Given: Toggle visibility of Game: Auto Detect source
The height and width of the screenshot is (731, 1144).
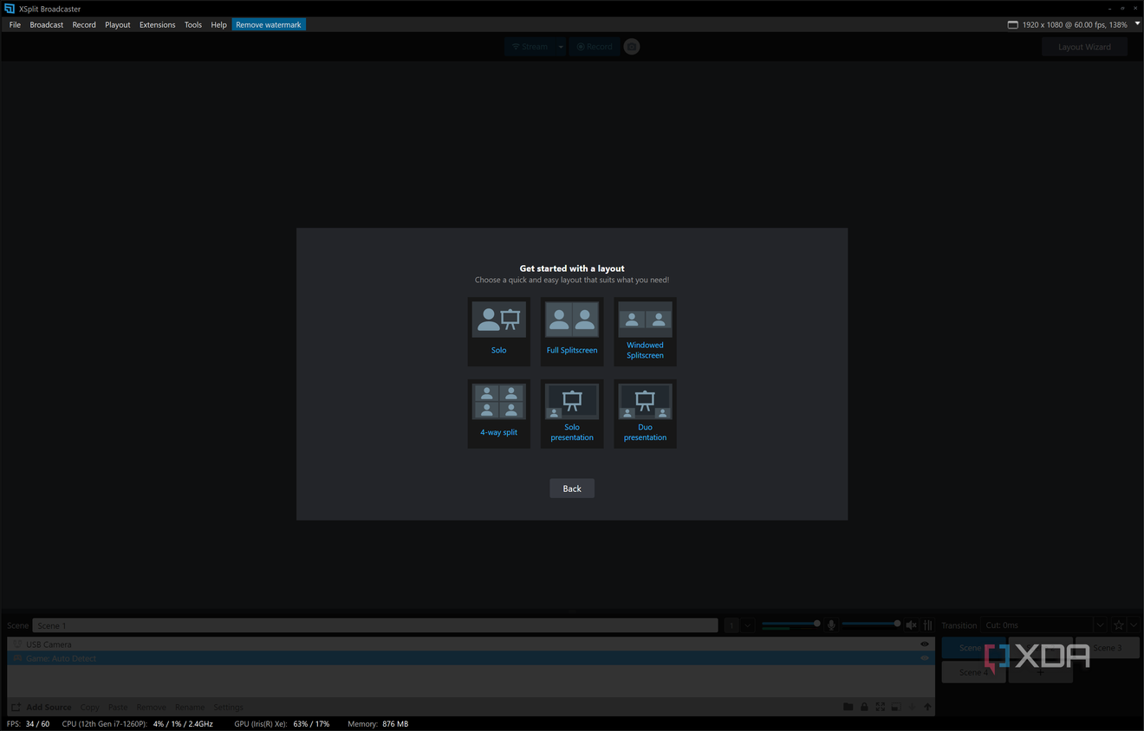Looking at the screenshot, I should 925,658.
